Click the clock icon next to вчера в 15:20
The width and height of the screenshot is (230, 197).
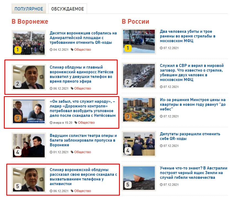(51, 123)
